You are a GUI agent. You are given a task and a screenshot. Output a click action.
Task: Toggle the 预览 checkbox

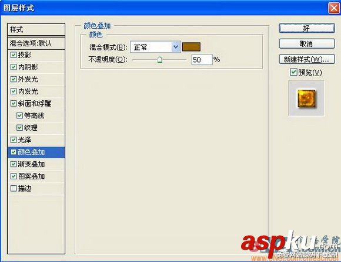click(x=293, y=72)
